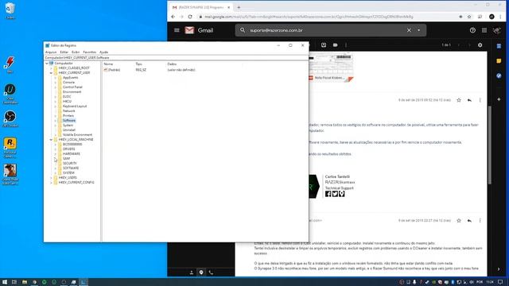509x286 pixels.
Task: Open the Exibir menu in Registry Editor
Action: click(x=76, y=52)
